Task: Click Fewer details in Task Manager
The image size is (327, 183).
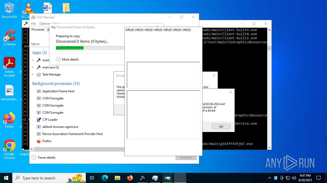Action: pyautogui.click(x=44, y=158)
